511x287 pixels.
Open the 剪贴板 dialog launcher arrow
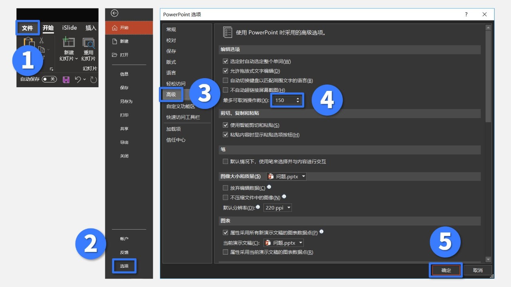click(x=51, y=69)
